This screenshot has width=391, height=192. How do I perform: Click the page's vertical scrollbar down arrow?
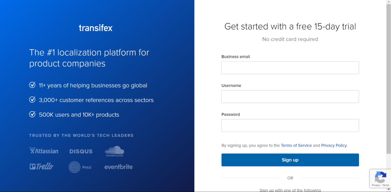(x=388, y=190)
